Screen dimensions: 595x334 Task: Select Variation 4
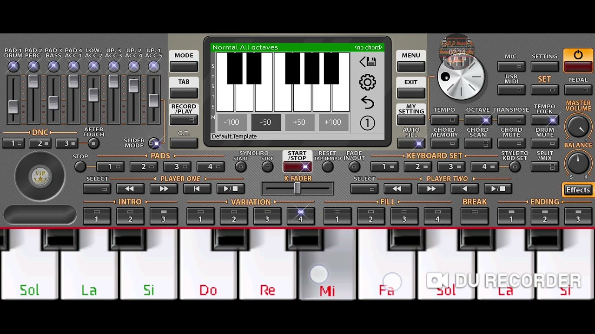point(300,216)
